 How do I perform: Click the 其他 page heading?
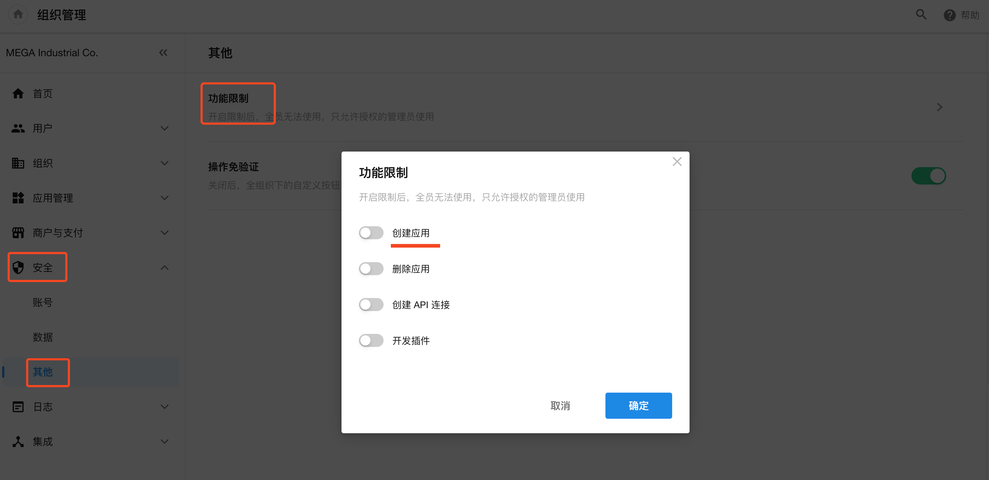coord(220,53)
